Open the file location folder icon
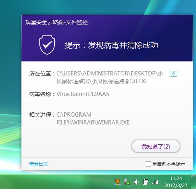 (173, 74)
